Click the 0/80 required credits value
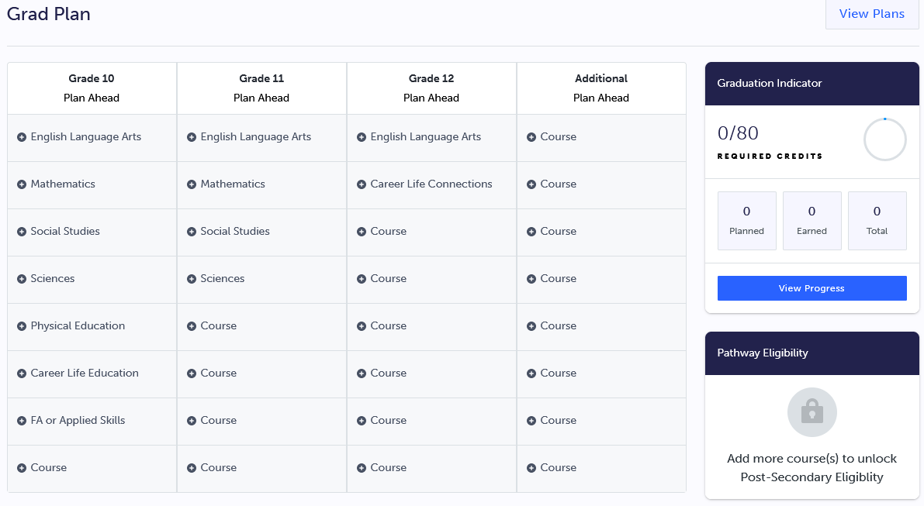This screenshot has height=506, width=924. [738, 133]
